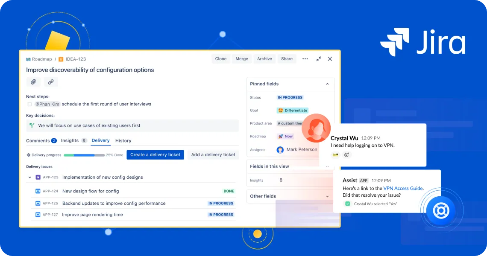Click the paperclip attachment icon

(33, 82)
